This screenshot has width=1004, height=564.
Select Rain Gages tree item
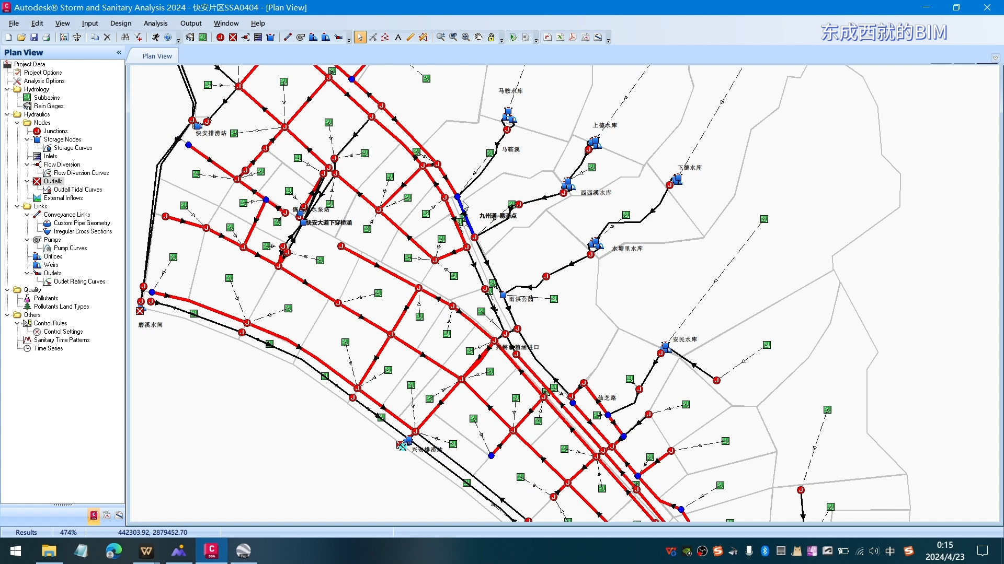48,106
